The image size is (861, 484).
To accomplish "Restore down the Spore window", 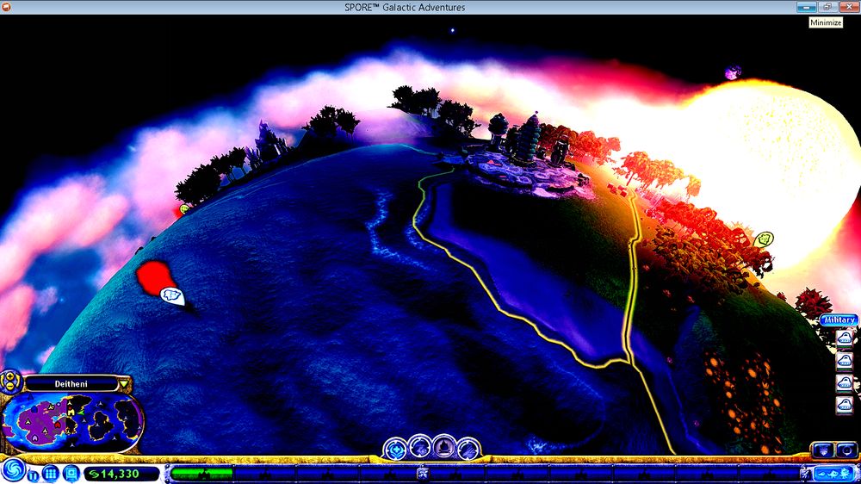I will 827,7.
